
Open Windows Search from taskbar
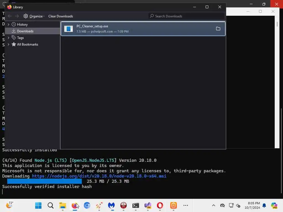point(51,205)
